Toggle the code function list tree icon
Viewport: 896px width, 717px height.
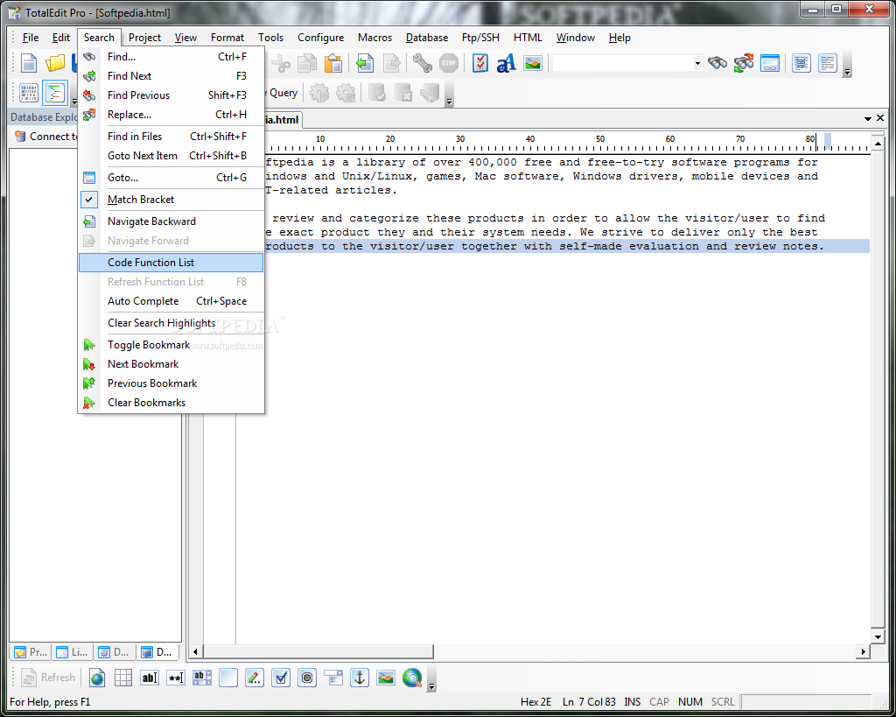pyautogui.click(x=55, y=93)
